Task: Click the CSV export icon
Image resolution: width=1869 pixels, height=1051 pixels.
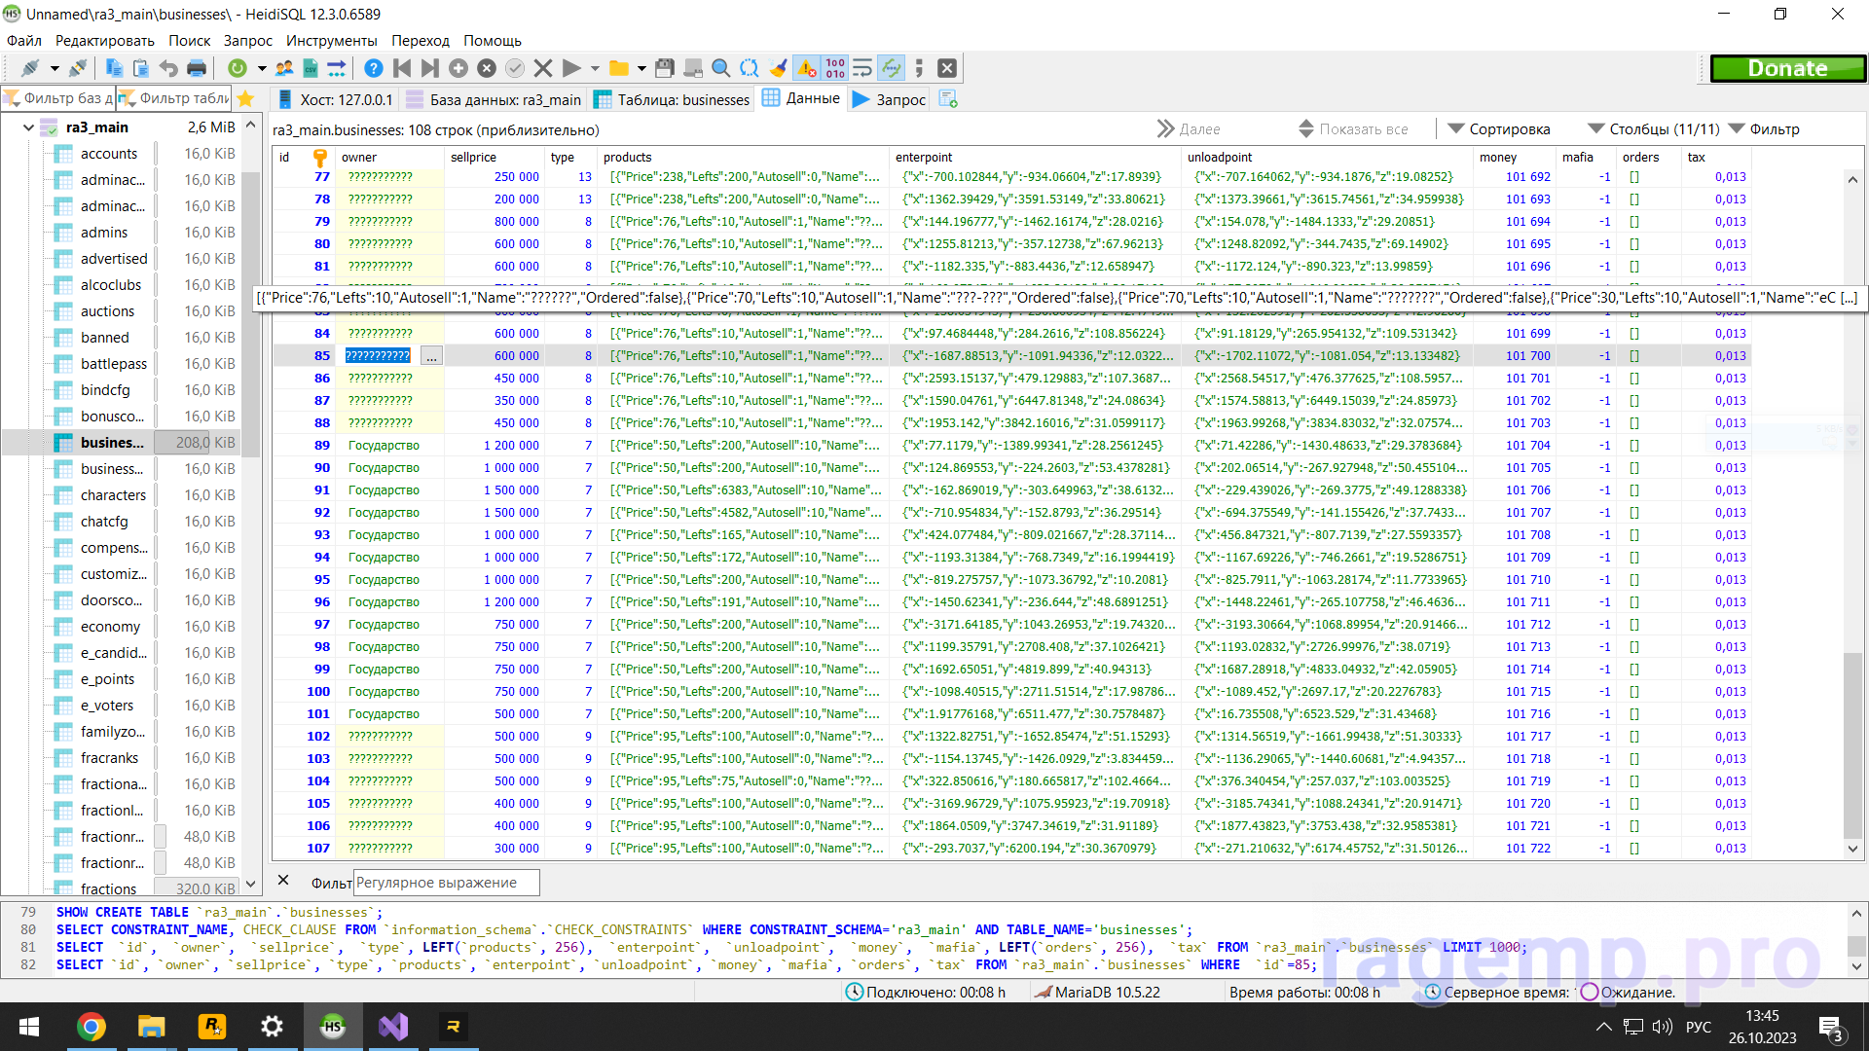Action: (x=311, y=68)
